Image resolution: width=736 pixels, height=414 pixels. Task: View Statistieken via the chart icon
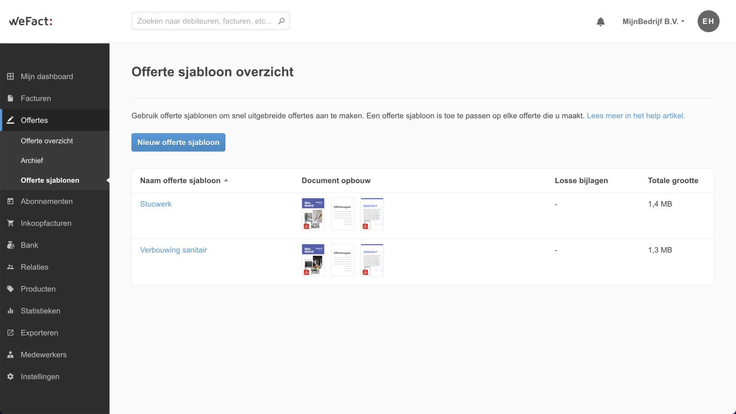10,311
